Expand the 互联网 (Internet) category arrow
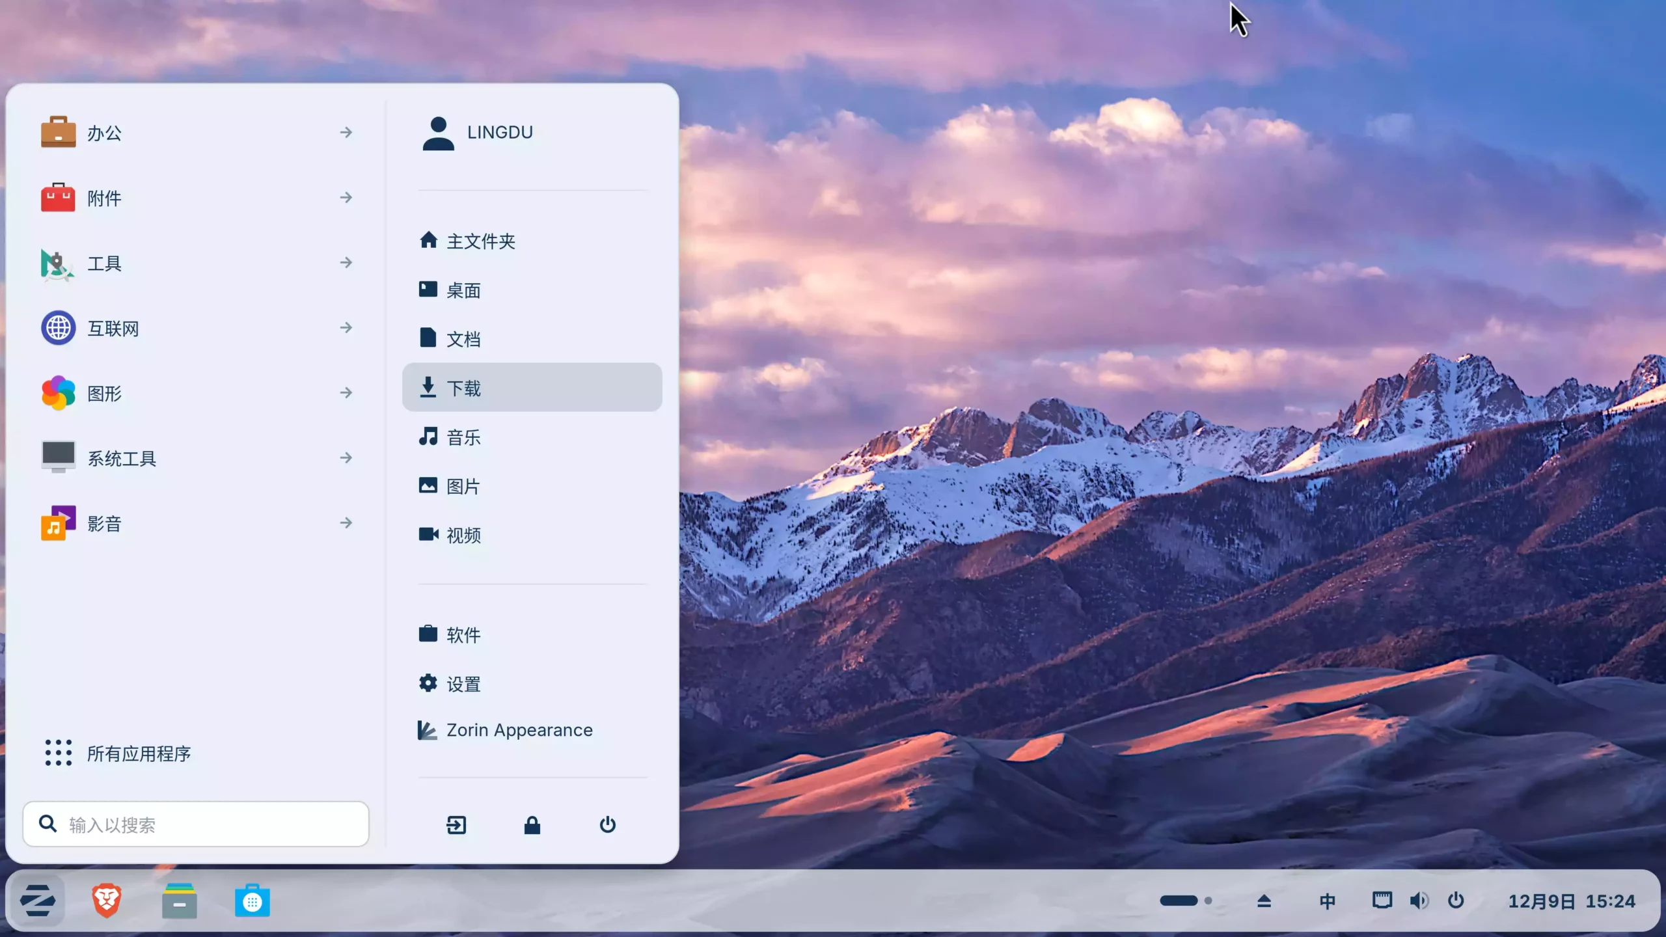Image resolution: width=1666 pixels, height=937 pixels. (347, 327)
